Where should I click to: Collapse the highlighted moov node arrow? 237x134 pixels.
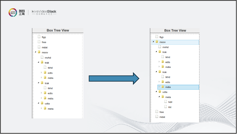(x=153, y=42)
